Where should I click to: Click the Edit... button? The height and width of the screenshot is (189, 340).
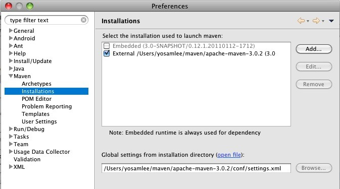(x=314, y=67)
